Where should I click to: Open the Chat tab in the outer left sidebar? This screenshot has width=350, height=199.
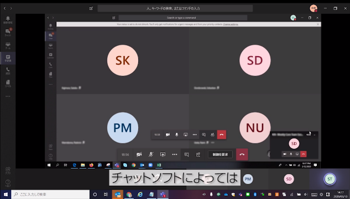pyautogui.click(x=8, y=33)
